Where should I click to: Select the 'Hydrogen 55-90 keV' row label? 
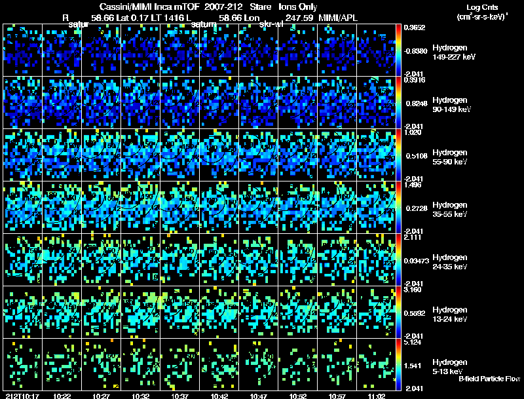click(450, 157)
